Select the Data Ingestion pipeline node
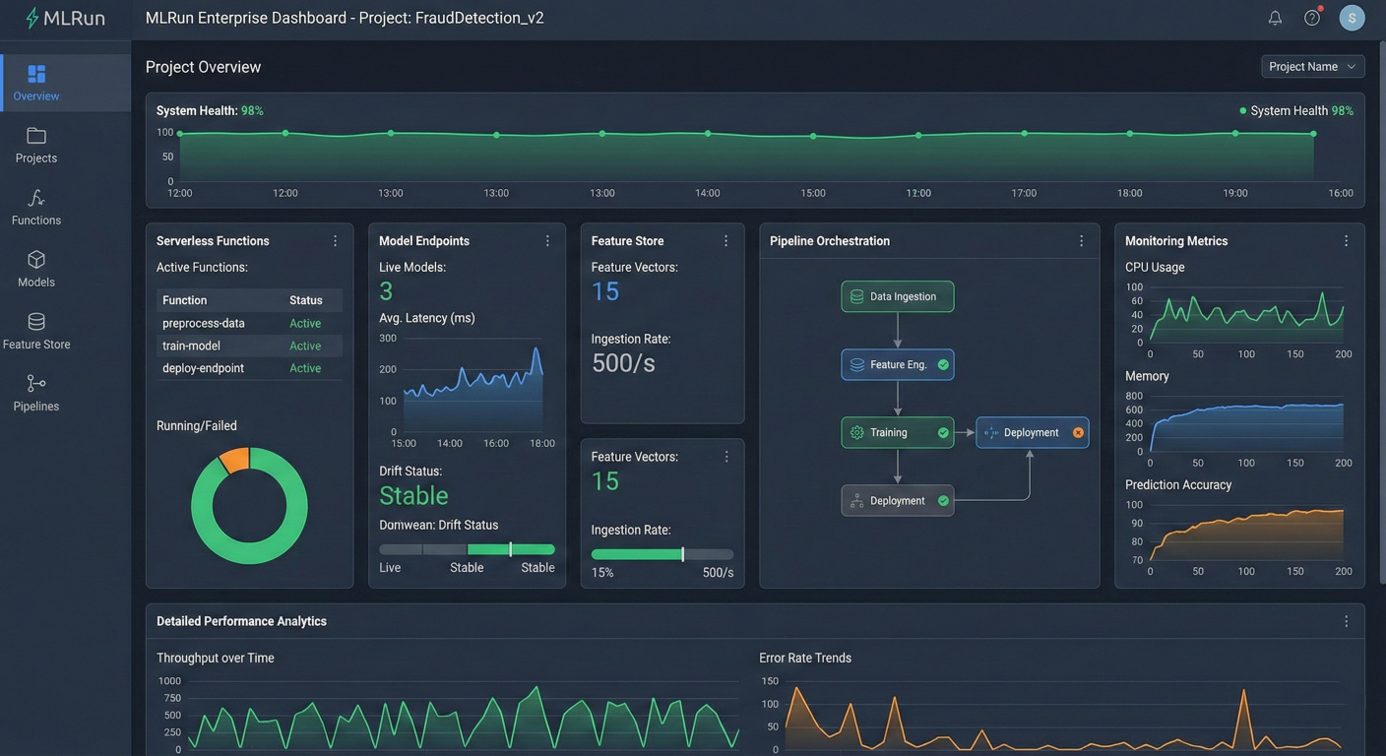Viewport: 1386px width, 756px height. (897, 296)
